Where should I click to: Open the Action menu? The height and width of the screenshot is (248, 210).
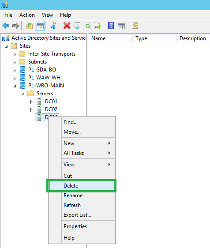[x=27, y=15]
